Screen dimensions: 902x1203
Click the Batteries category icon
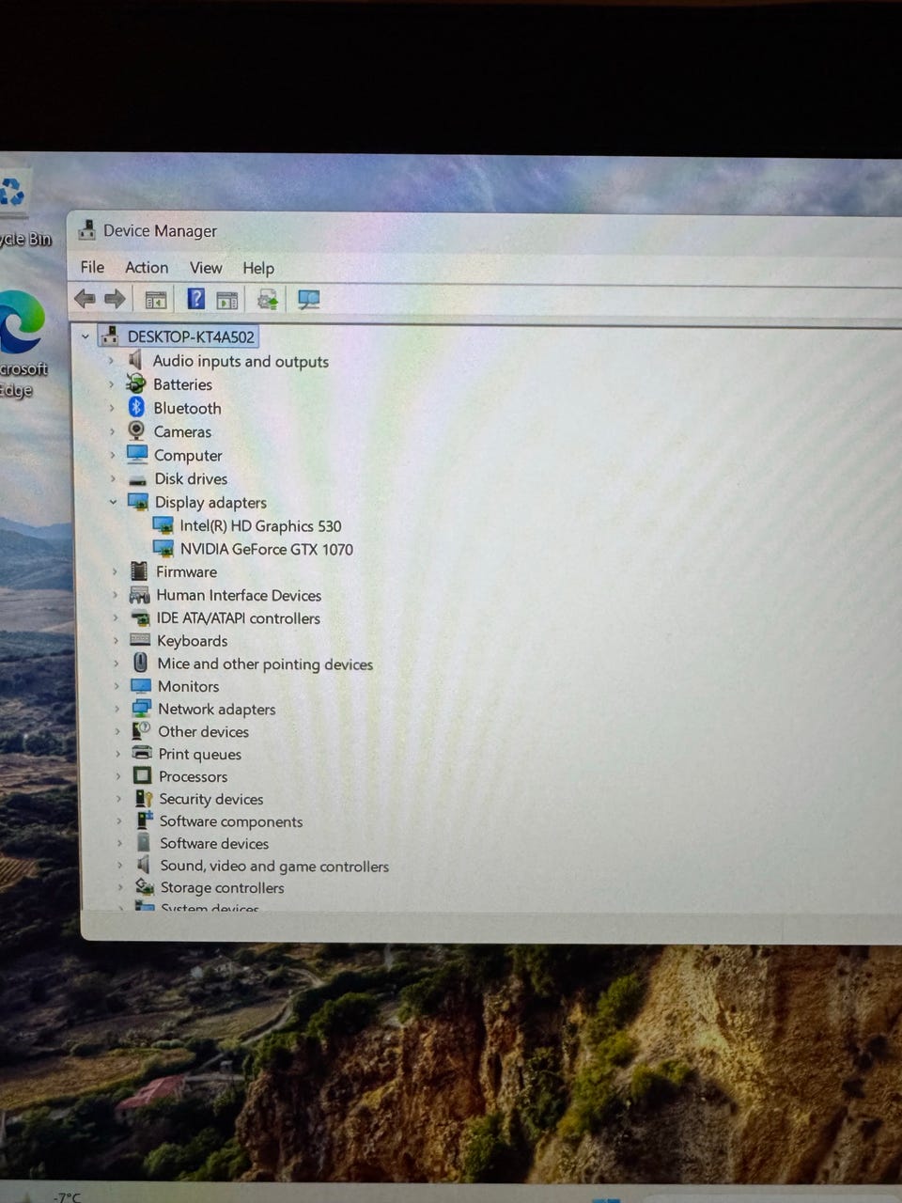coord(136,383)
